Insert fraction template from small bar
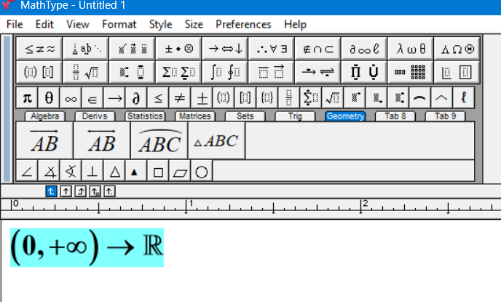This screenshot has height=302, width=501. [x=289, y=98]
